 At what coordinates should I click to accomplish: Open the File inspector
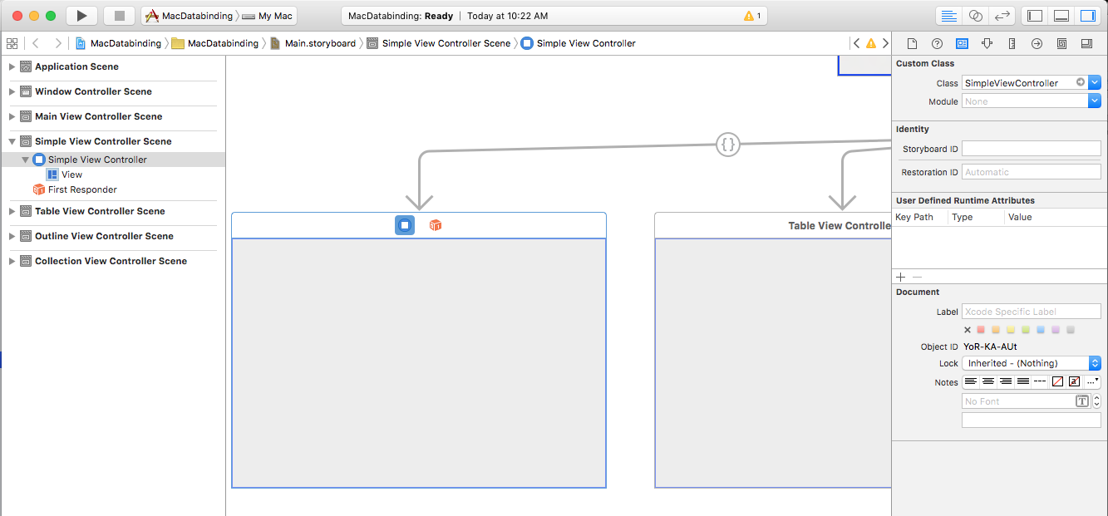click(x=912, y=43)
